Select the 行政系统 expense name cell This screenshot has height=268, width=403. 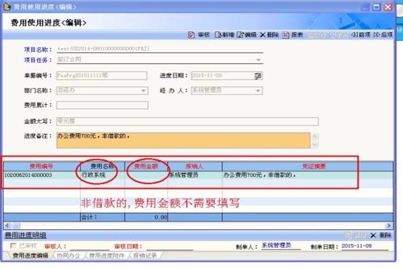coord(103,176)
